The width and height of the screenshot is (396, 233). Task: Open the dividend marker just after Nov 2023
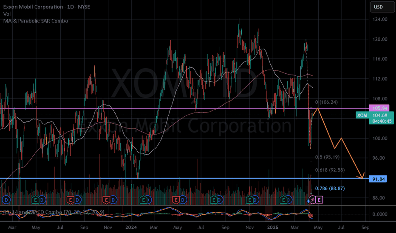click(113, 200)
